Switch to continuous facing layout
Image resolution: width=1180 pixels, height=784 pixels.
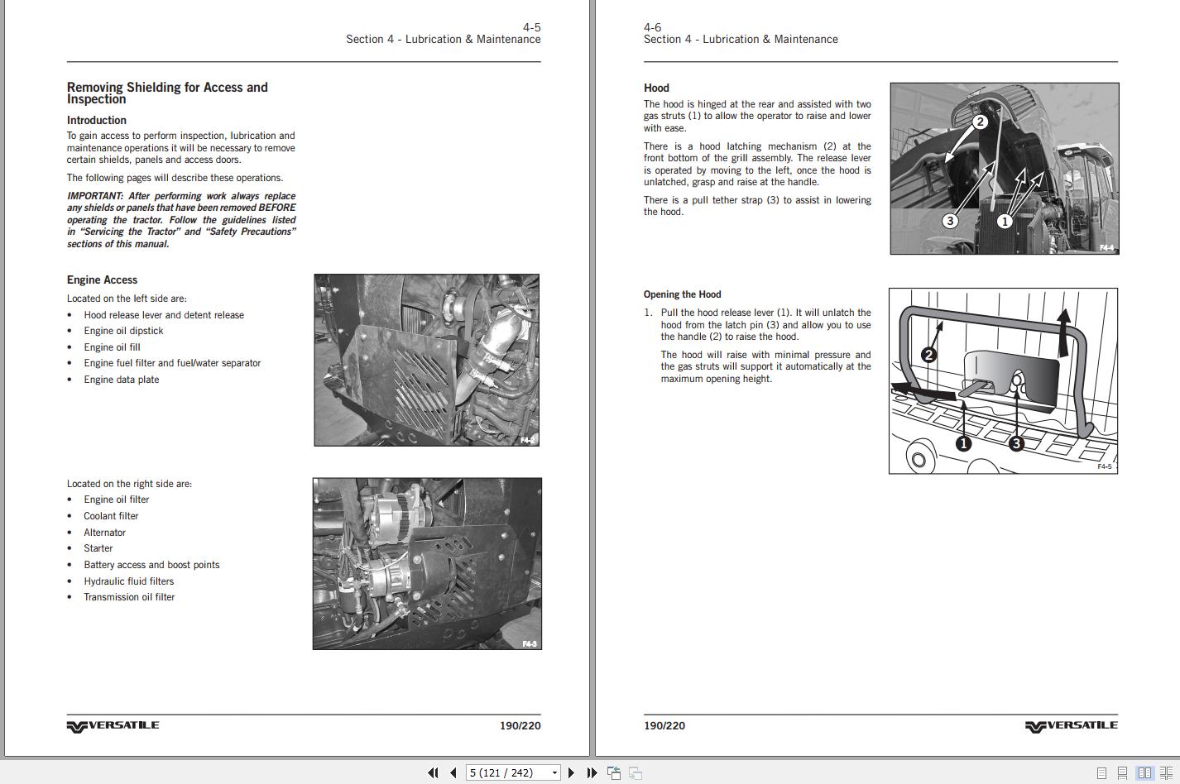pos(1165,773)
